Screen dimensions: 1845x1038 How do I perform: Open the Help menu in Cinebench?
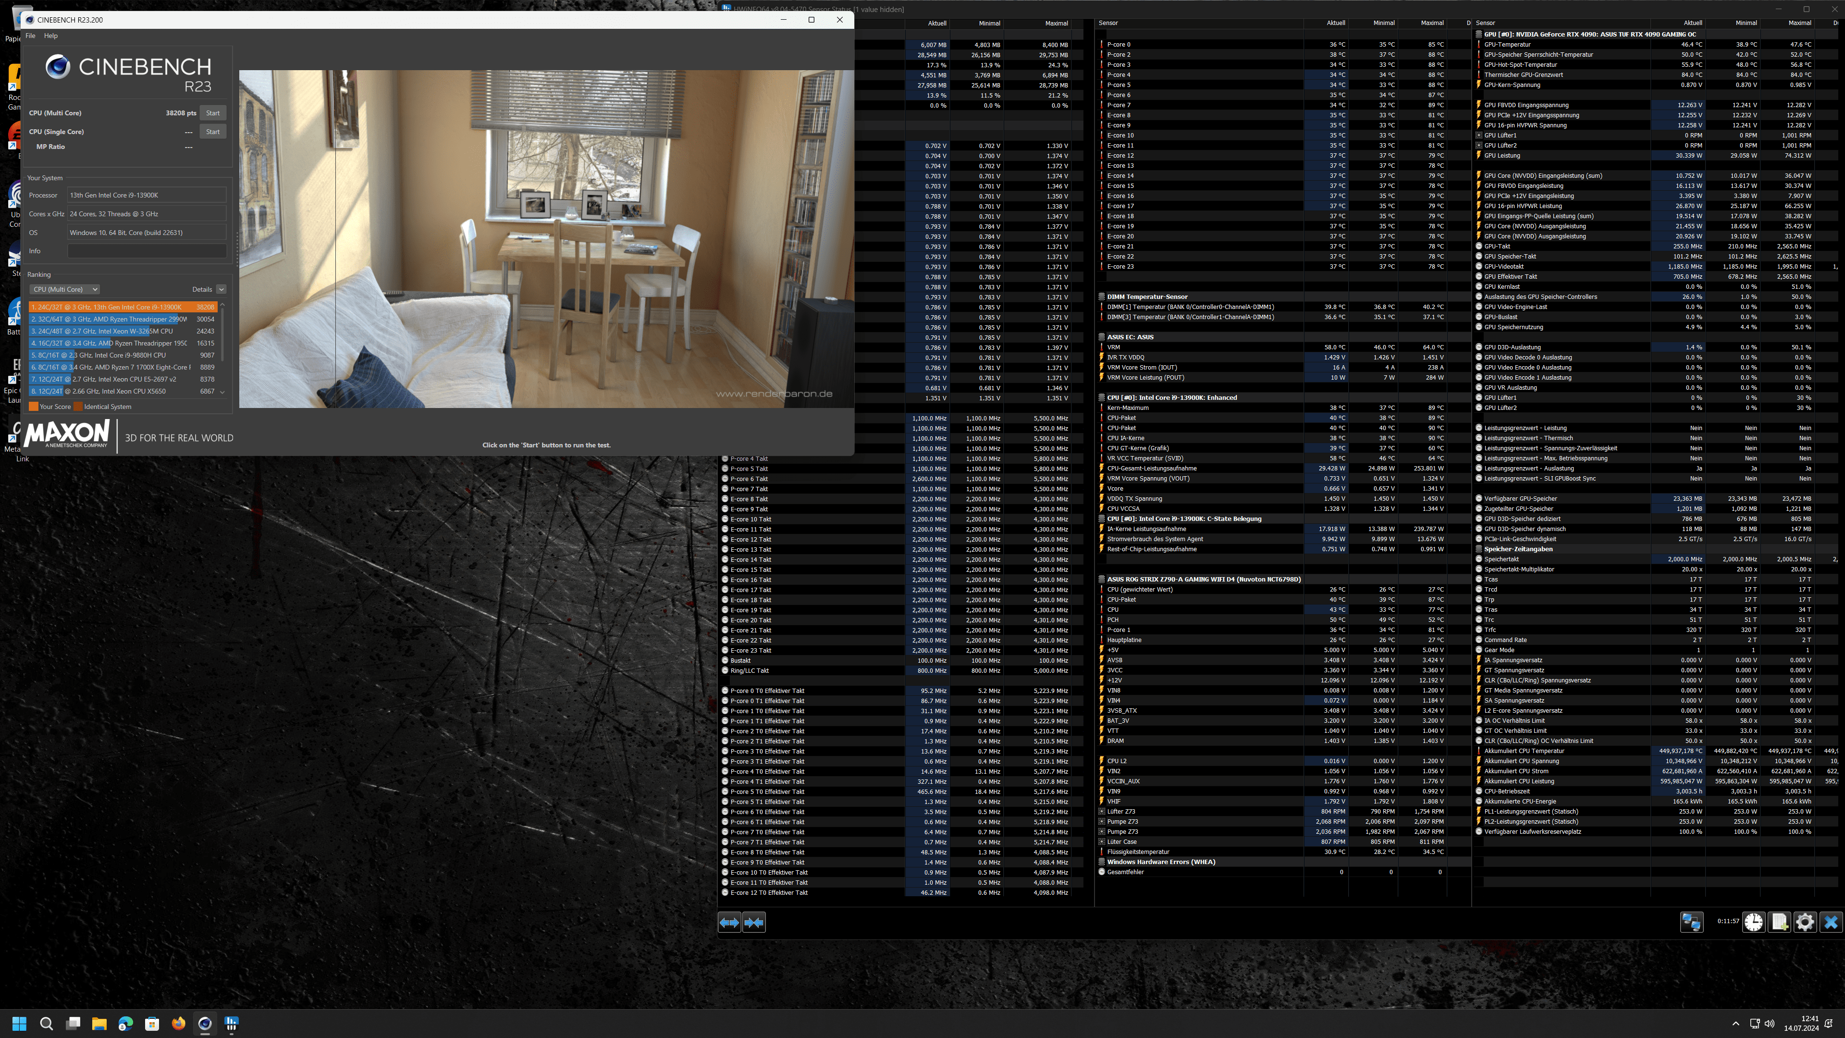[x=51, y=36]
